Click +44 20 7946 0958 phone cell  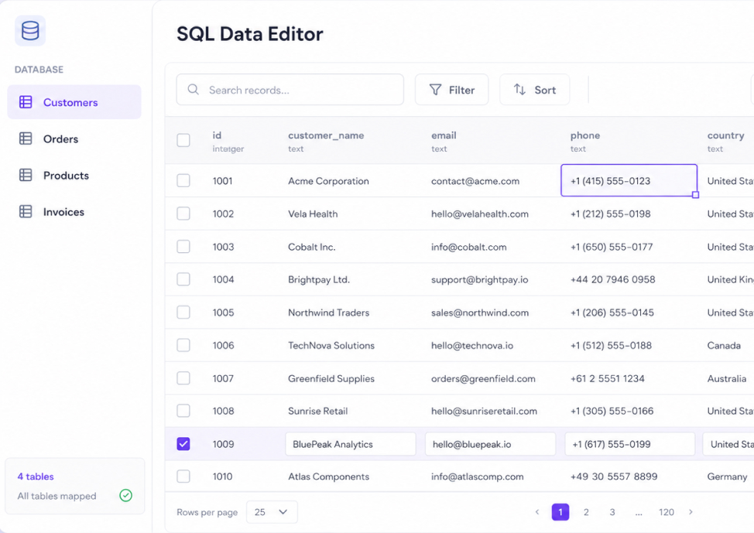tap(612, 280)
